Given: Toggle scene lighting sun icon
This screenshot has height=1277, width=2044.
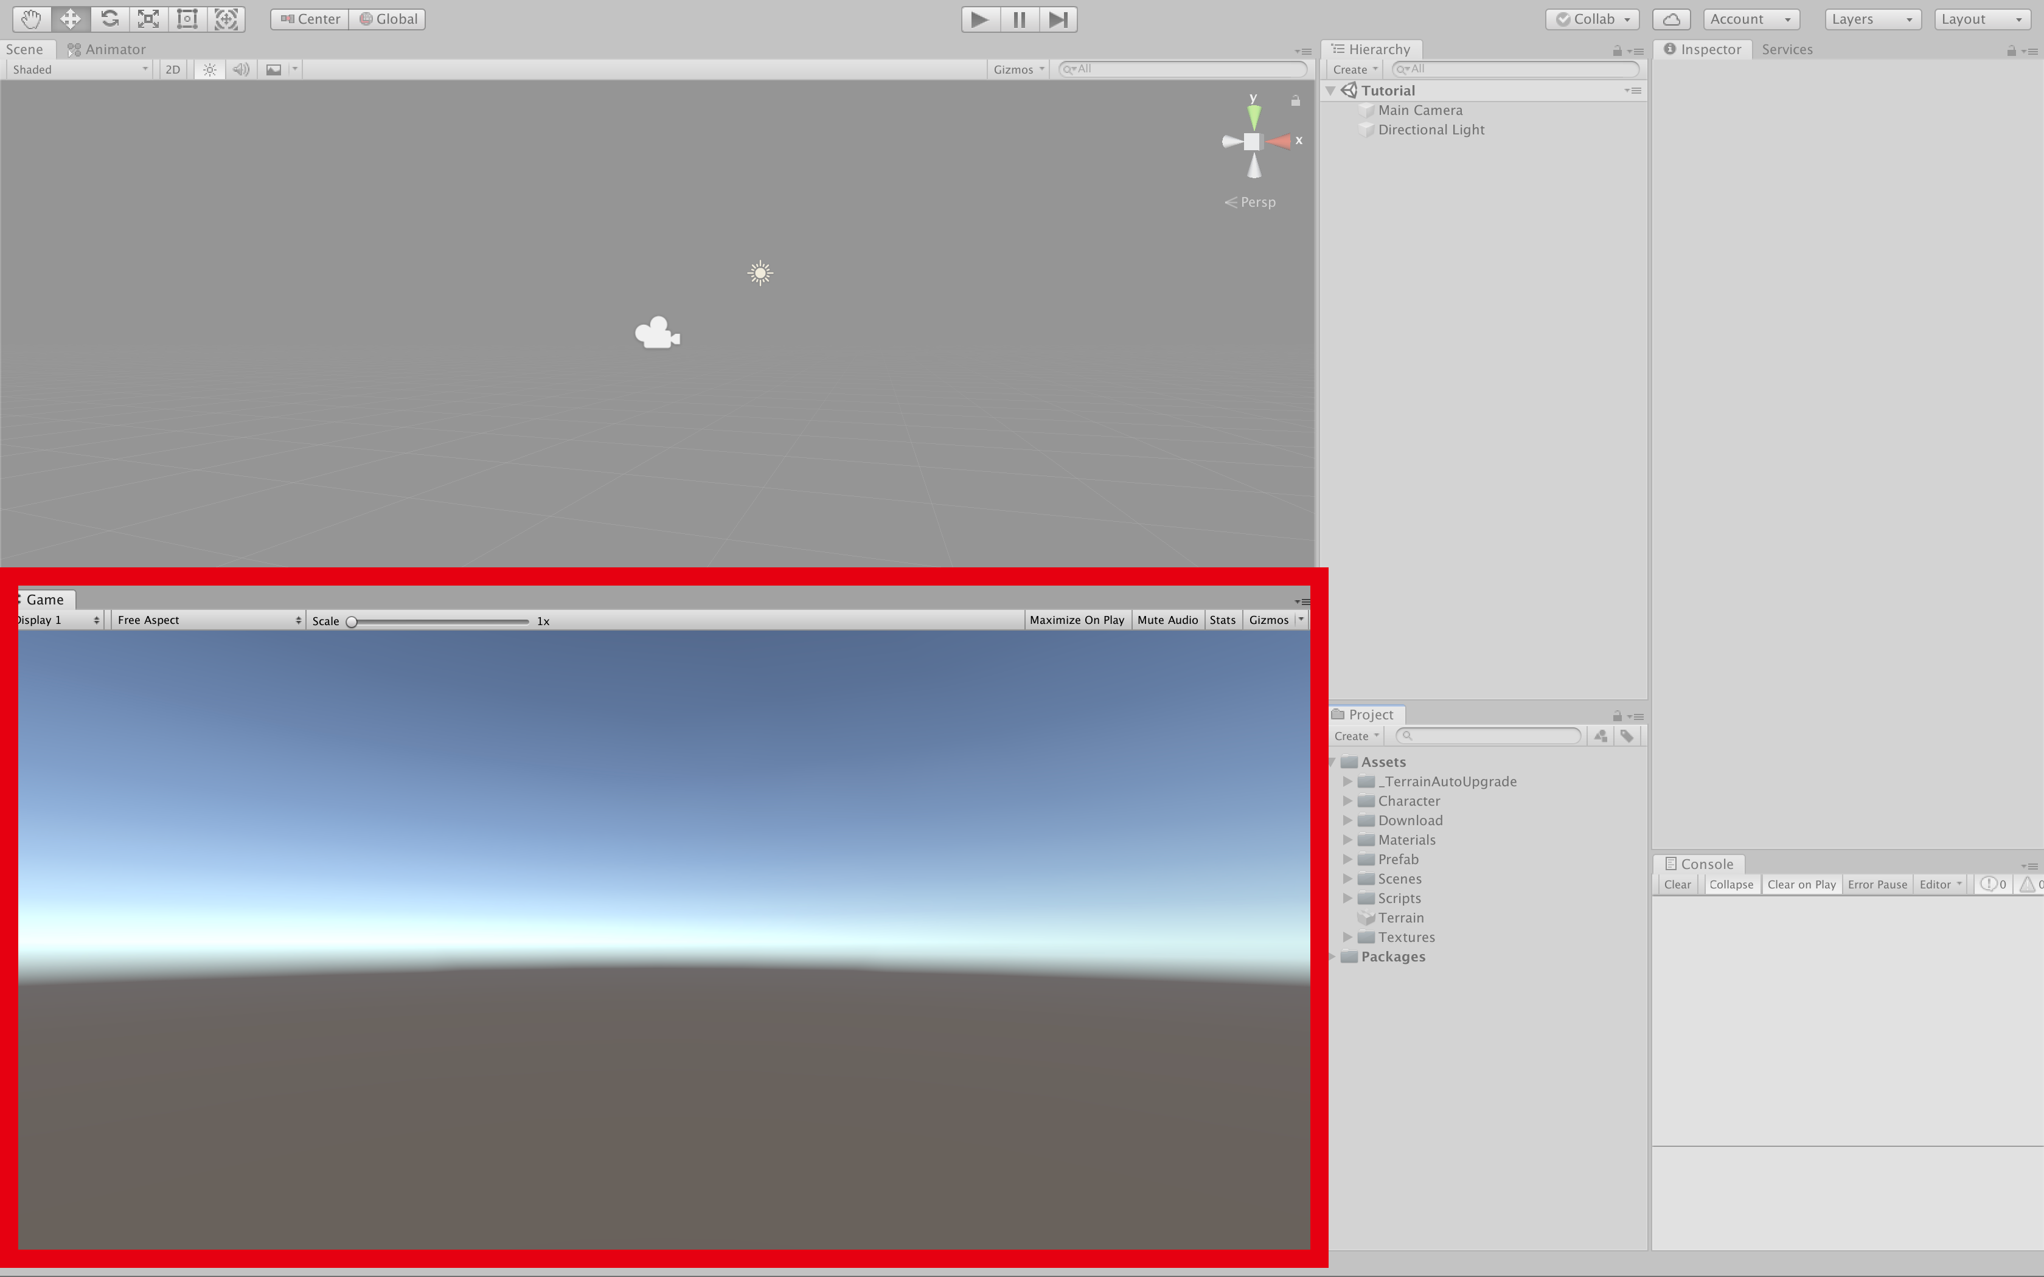Looking at the screenshot, I should (209, 69).
